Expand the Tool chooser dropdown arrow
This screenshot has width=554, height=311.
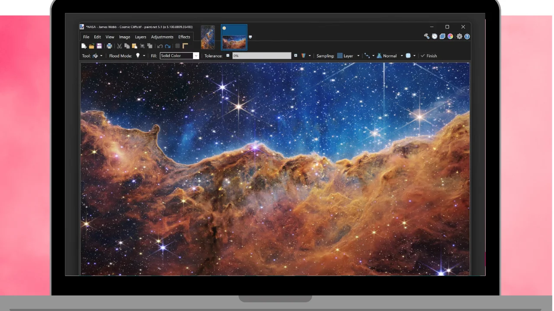(x=101, y=56)
